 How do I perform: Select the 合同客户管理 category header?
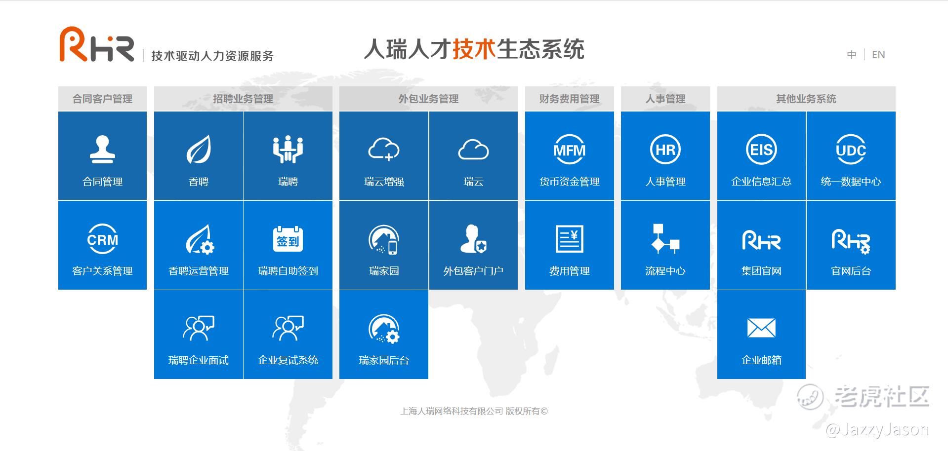click(x=102, y=99)
